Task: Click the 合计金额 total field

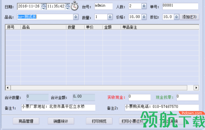Action: click(84, 97)
